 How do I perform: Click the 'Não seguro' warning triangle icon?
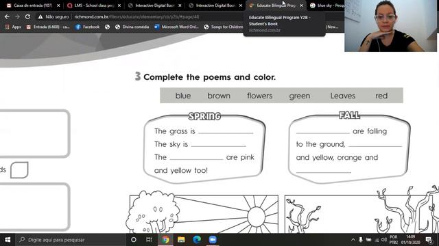(40, 16)
